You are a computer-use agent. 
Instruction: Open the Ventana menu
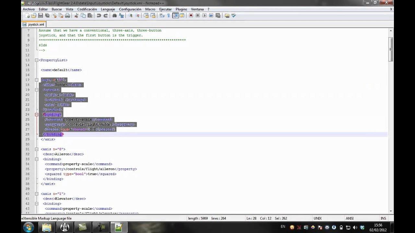197,9
